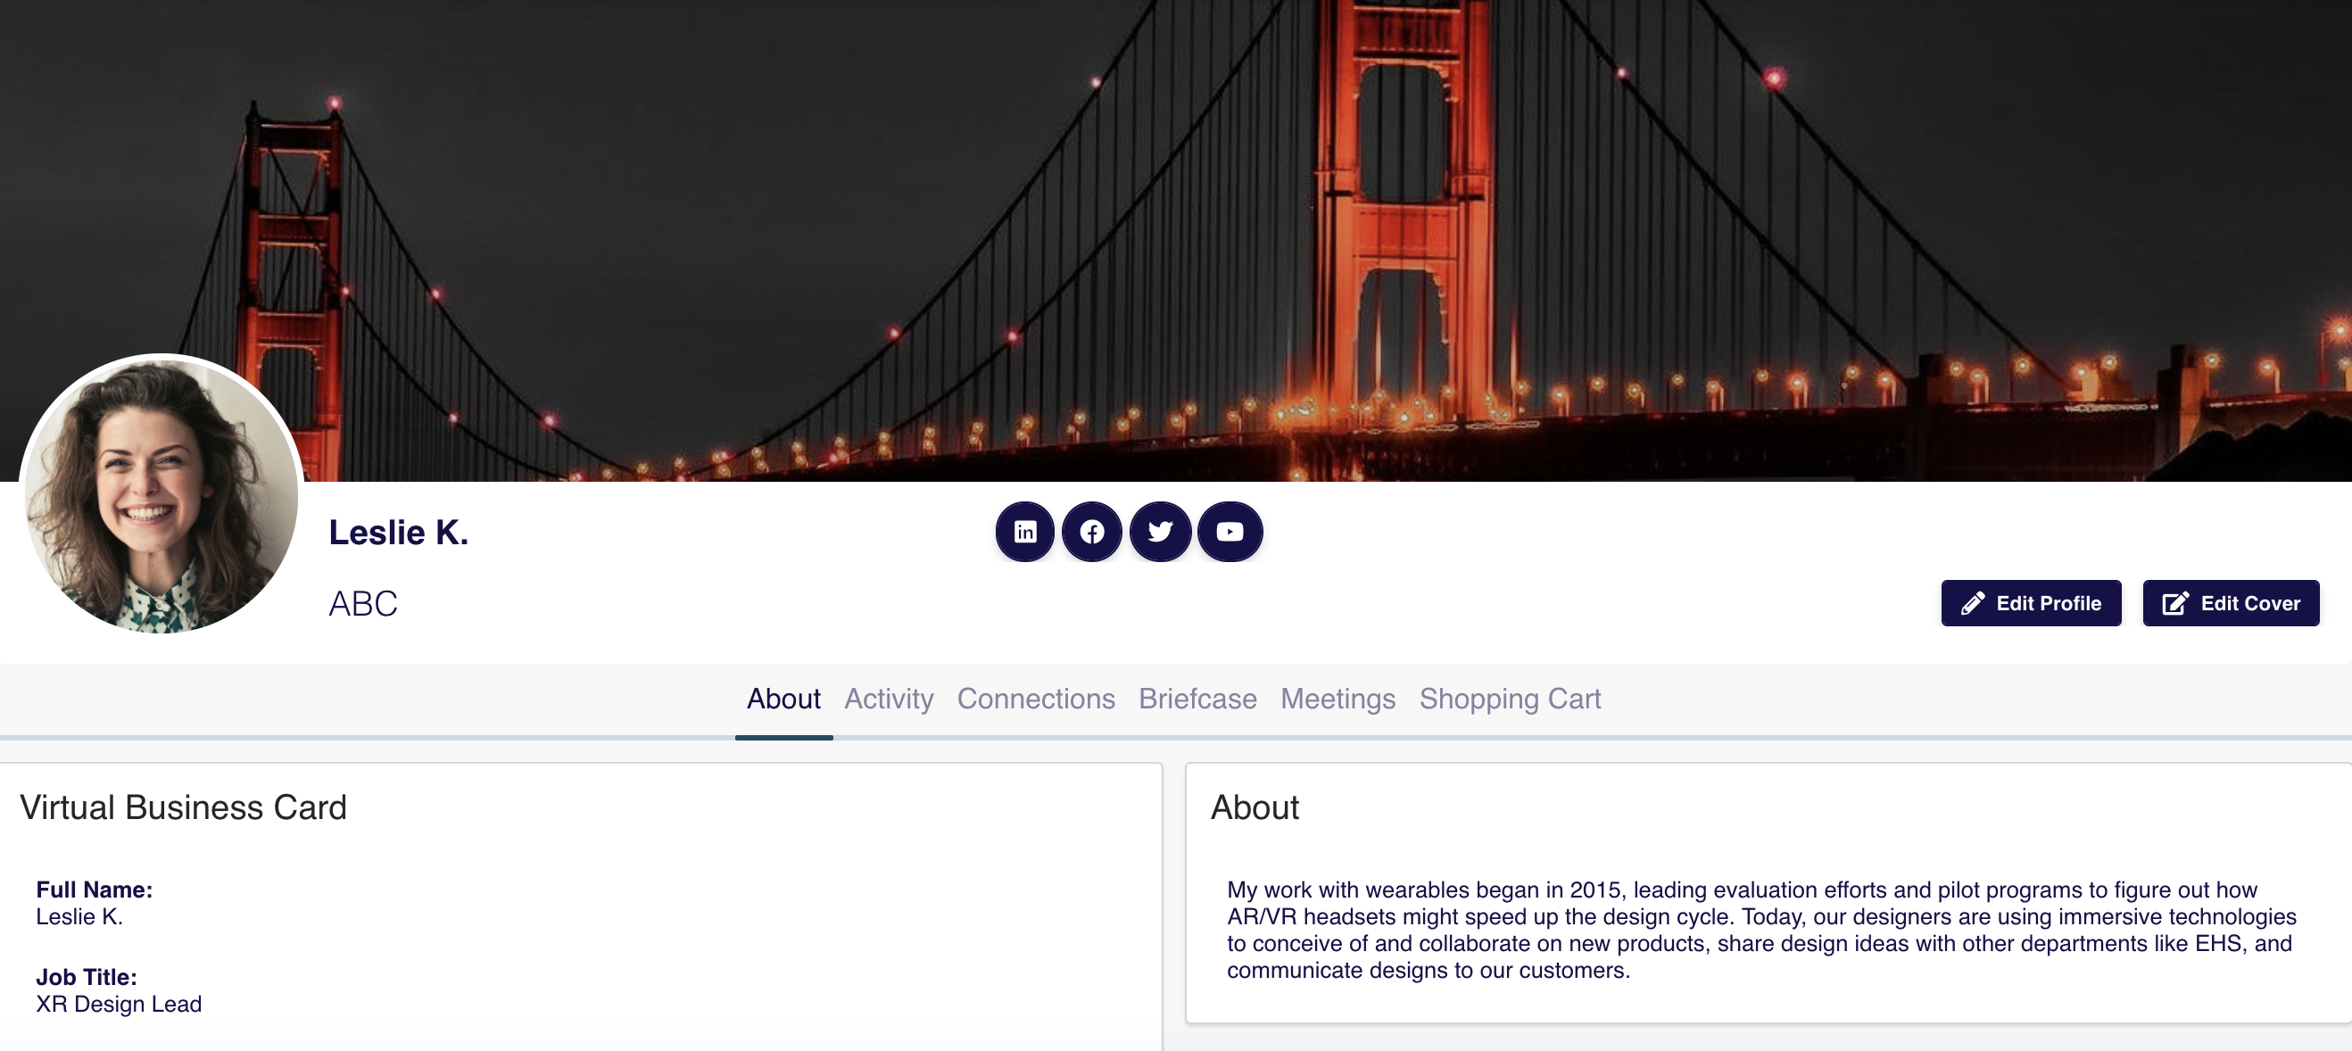
Task: Click the Full Name label
Action: click(94, 890)
